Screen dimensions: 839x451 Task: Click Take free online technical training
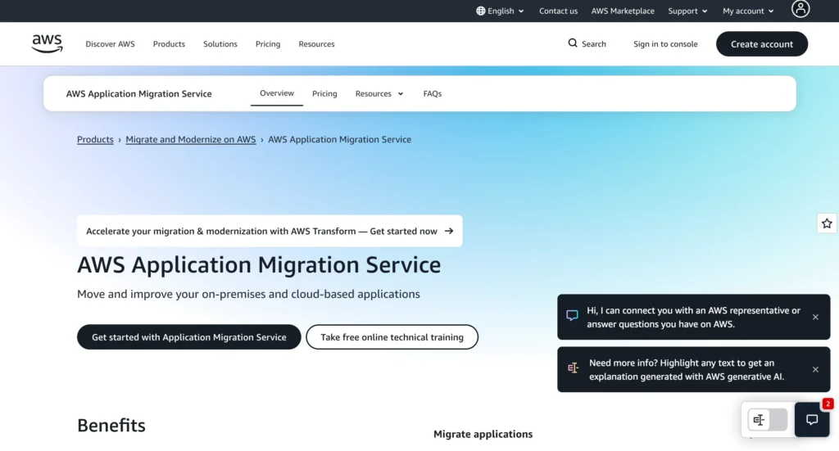pos(392,337)
